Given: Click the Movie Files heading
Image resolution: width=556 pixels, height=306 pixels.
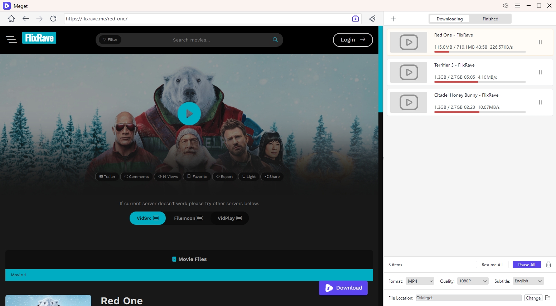Looking at the screenshot, I should 189,259.
